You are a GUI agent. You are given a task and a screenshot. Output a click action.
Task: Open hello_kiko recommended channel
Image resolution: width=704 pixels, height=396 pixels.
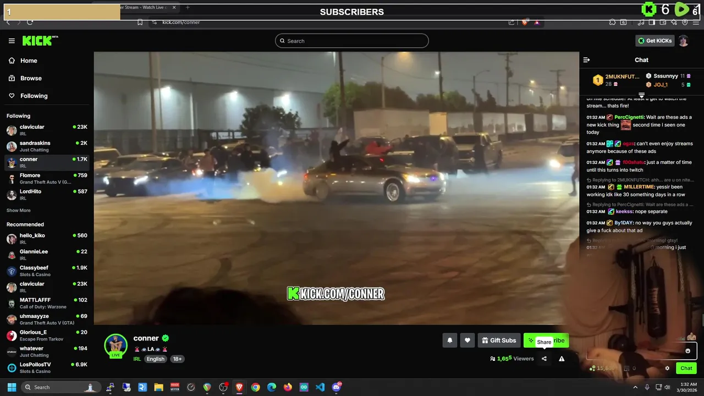[x=47, y=238]
